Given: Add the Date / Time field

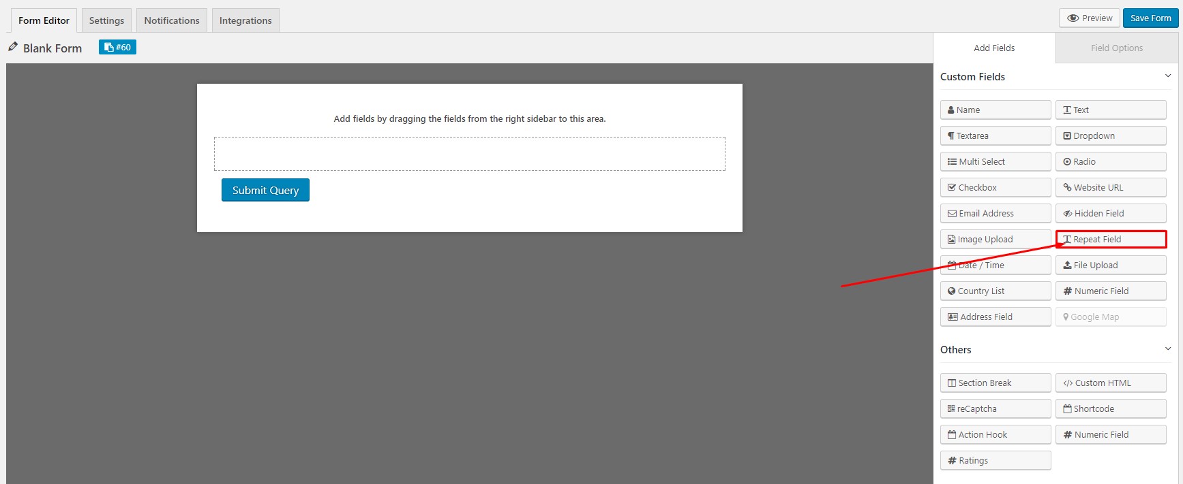Looking at the screenshot, I should pos(995,265).
